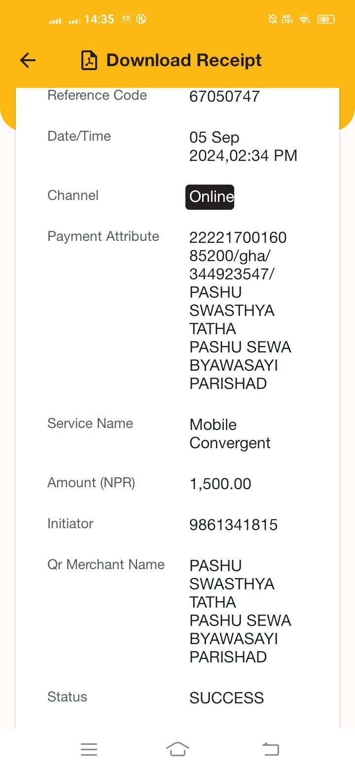The height and width of the screenshot is (770, 355).
Task: Tap the SUCCESS status text
Action: [226, 698]
